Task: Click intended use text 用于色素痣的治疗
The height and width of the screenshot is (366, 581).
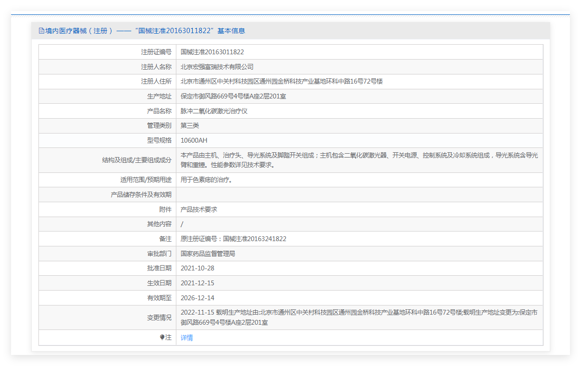Action: [207, 180]
